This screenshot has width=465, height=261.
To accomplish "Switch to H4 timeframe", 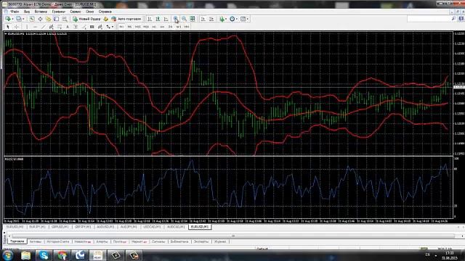I will [x=162, y=27].
